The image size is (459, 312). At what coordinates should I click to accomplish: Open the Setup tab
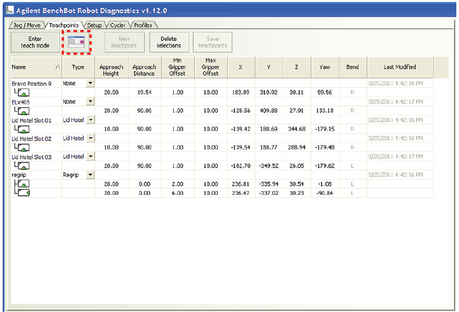(x=94, y=25)
